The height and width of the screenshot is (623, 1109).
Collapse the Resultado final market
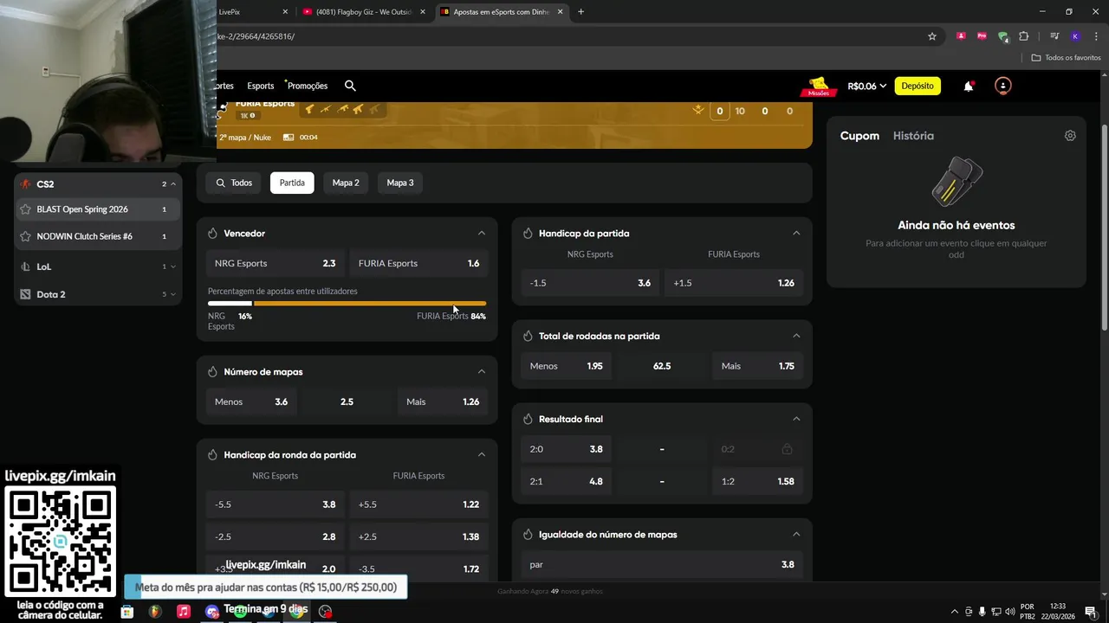(x=796, y=419)
